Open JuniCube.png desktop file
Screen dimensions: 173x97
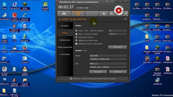pyautogui.click(x=168, y=60)
